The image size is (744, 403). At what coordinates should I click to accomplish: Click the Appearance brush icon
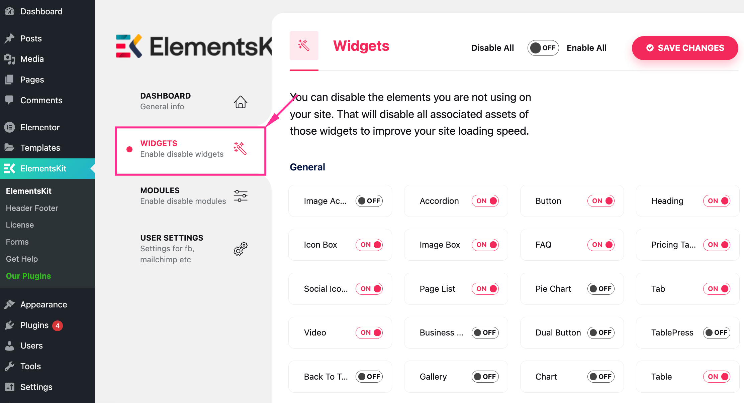coord(10,304)
